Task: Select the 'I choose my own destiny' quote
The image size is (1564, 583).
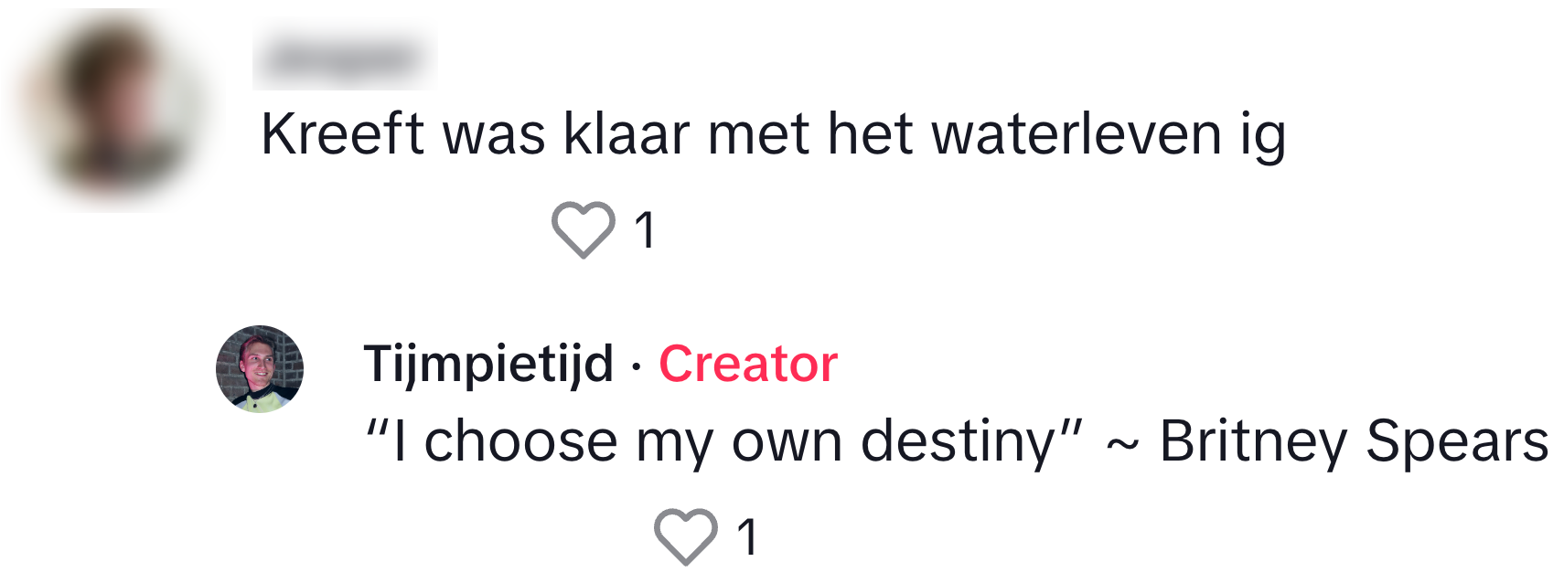Action: point(723,441)
